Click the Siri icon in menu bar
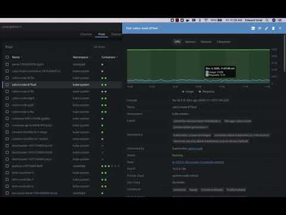 [273, 20]
